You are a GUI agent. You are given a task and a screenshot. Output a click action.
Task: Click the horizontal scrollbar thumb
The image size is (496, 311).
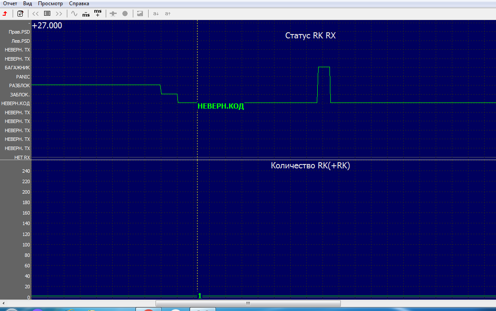(248, 303)
